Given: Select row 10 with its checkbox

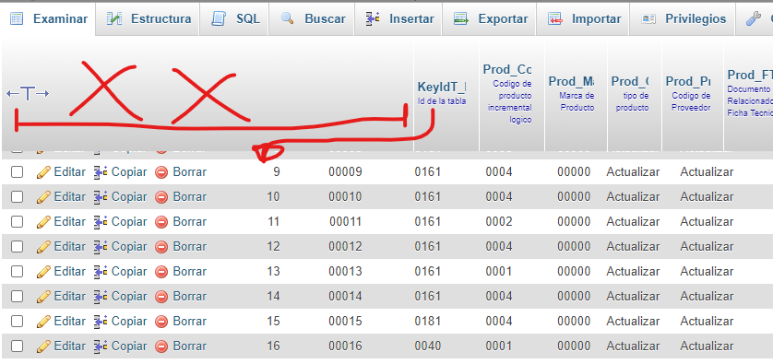Looking at the screenshot, I should pyautogui.click(x=18, y=196).
